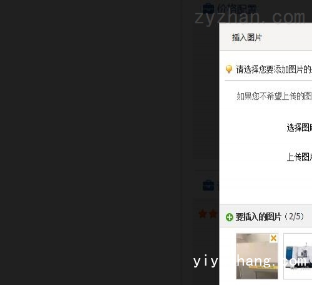Click the 选择图库 label
The width and height of the screenshot is (312, 285).
click(x=300, y=127)
